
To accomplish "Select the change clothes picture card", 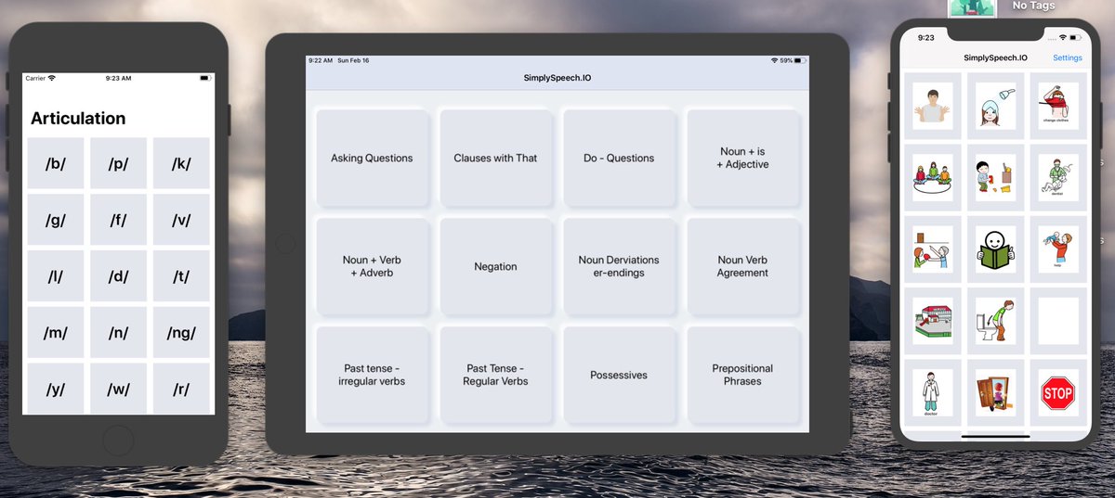I will 1058,105.
